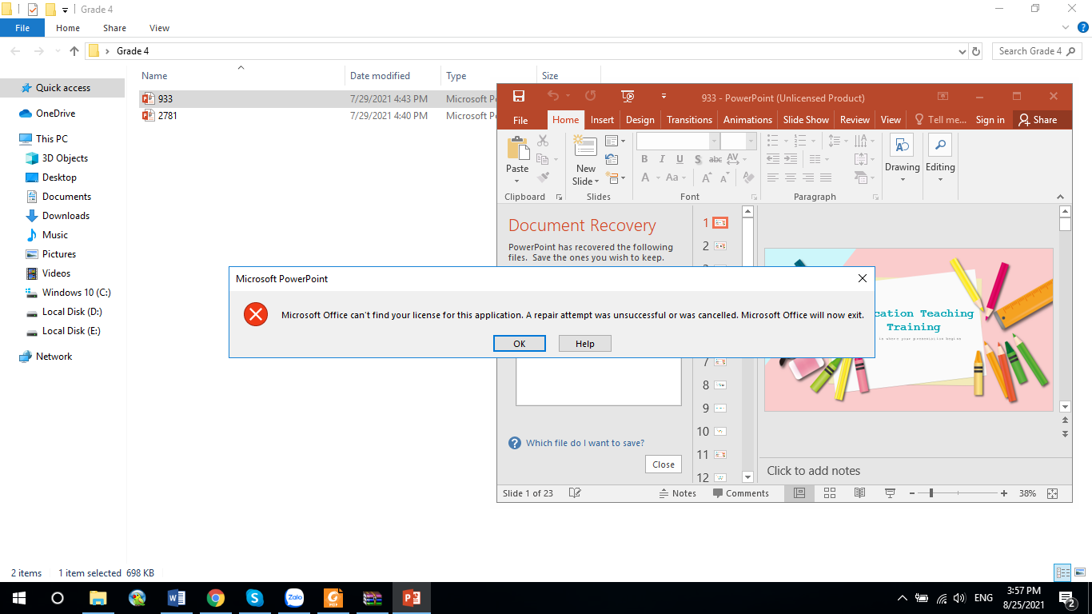
Task: Toggle Underline formatting
Action: 680,159
